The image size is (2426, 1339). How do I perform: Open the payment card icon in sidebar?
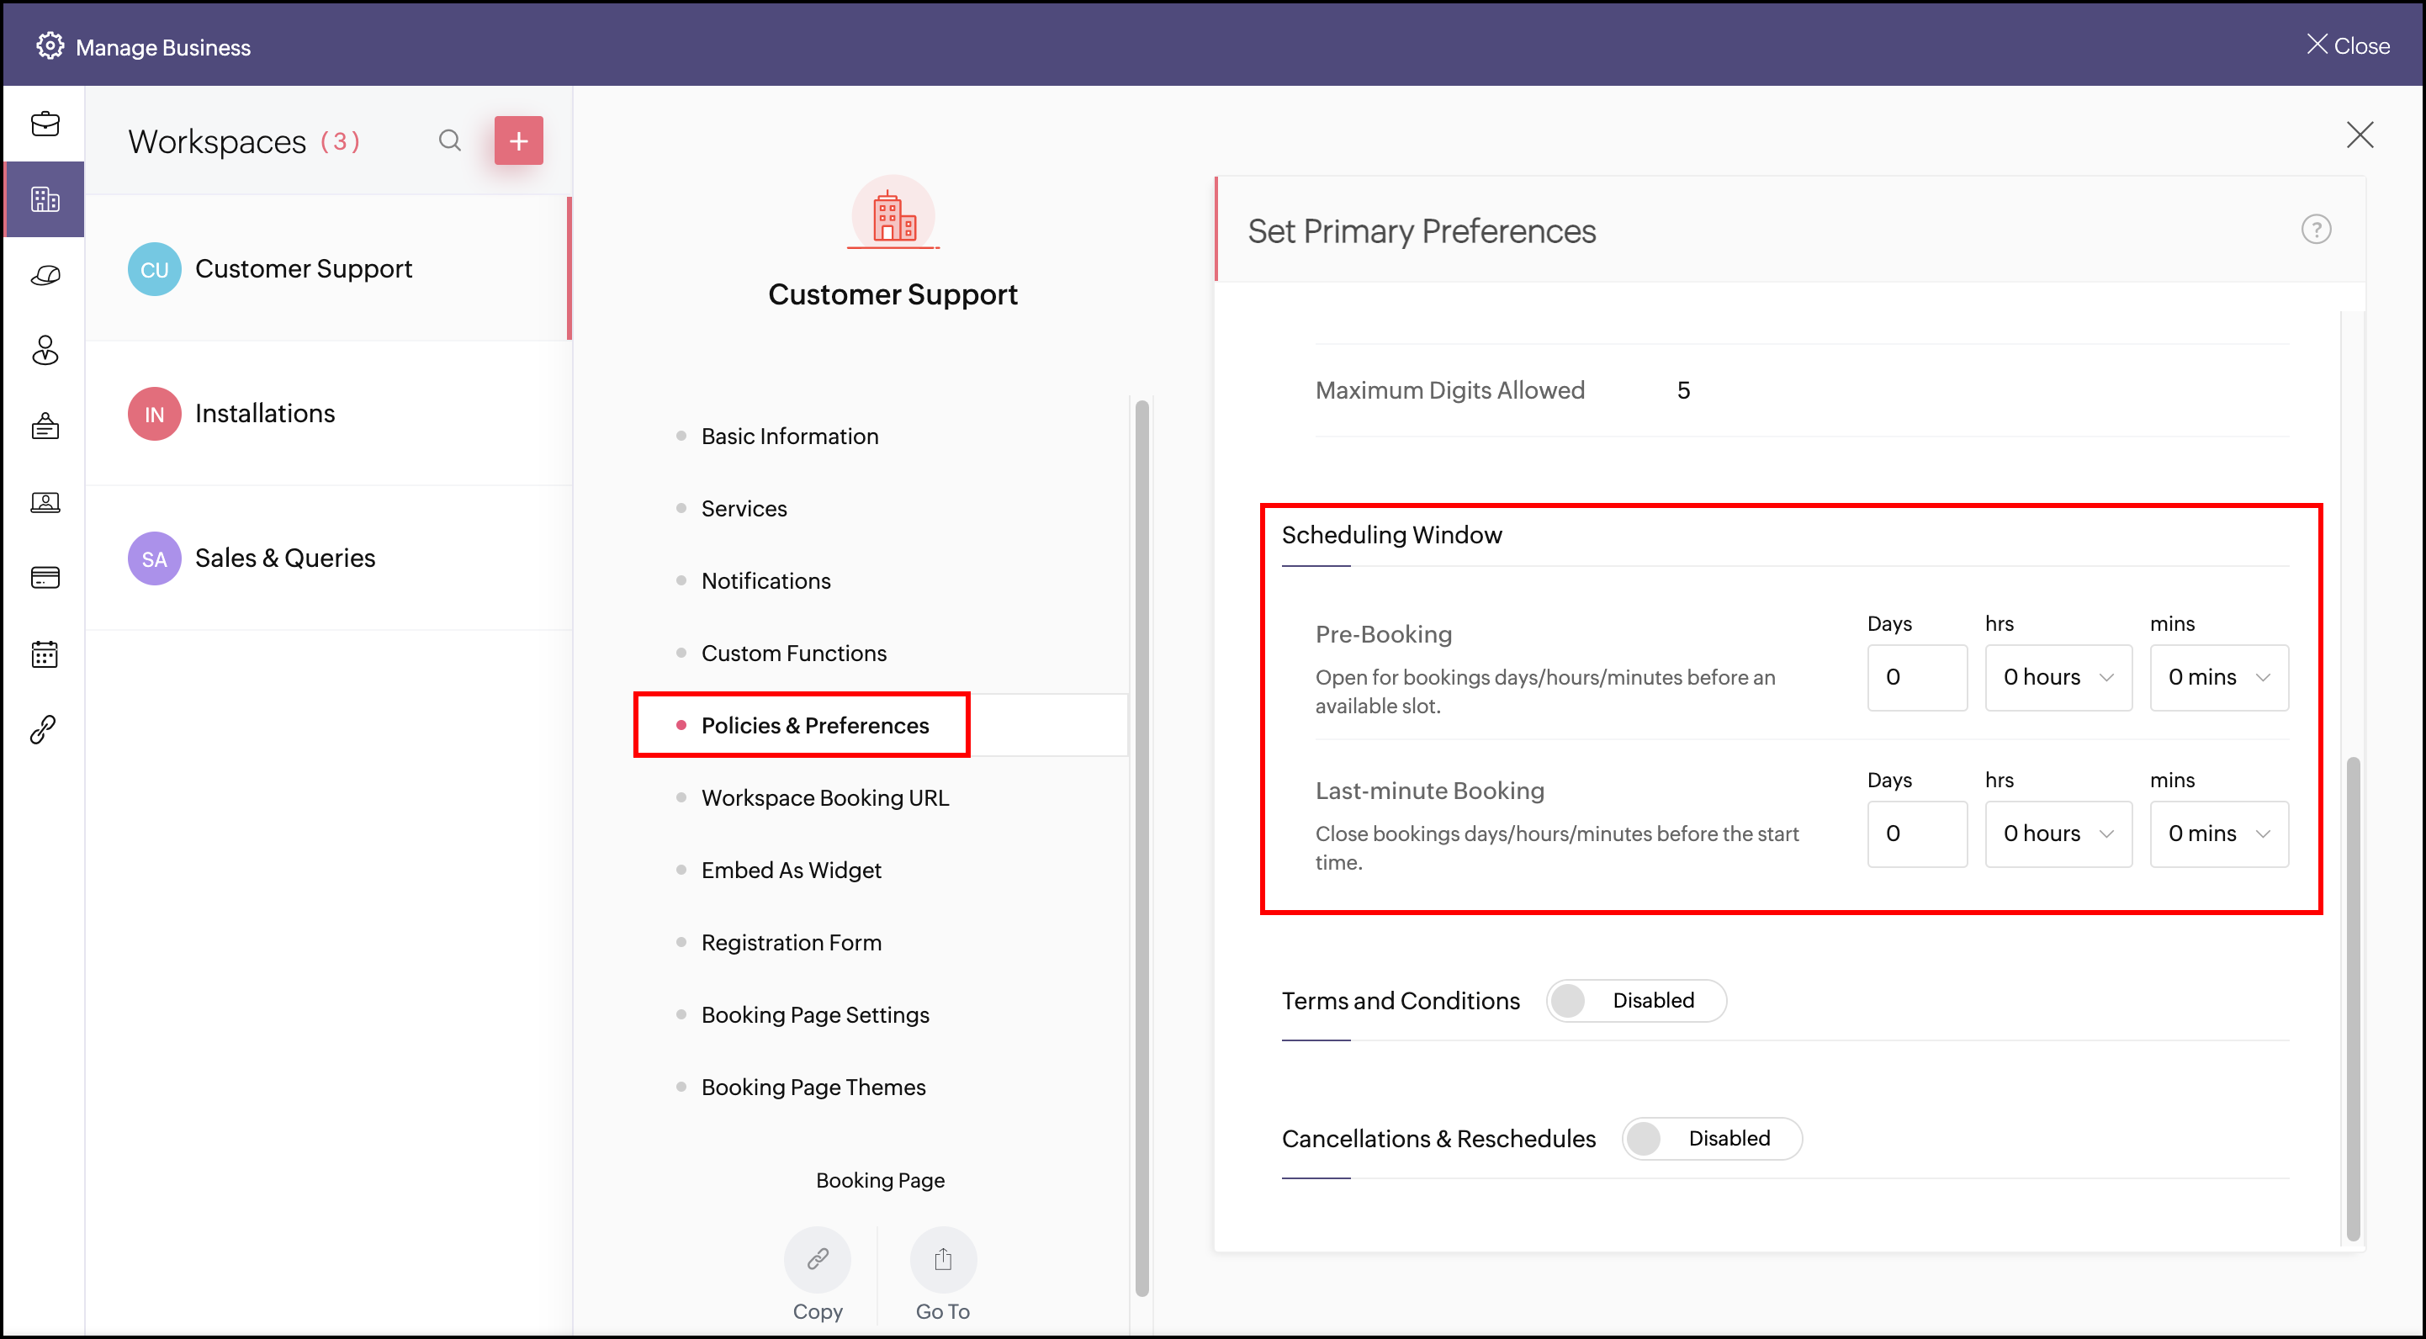45,577
